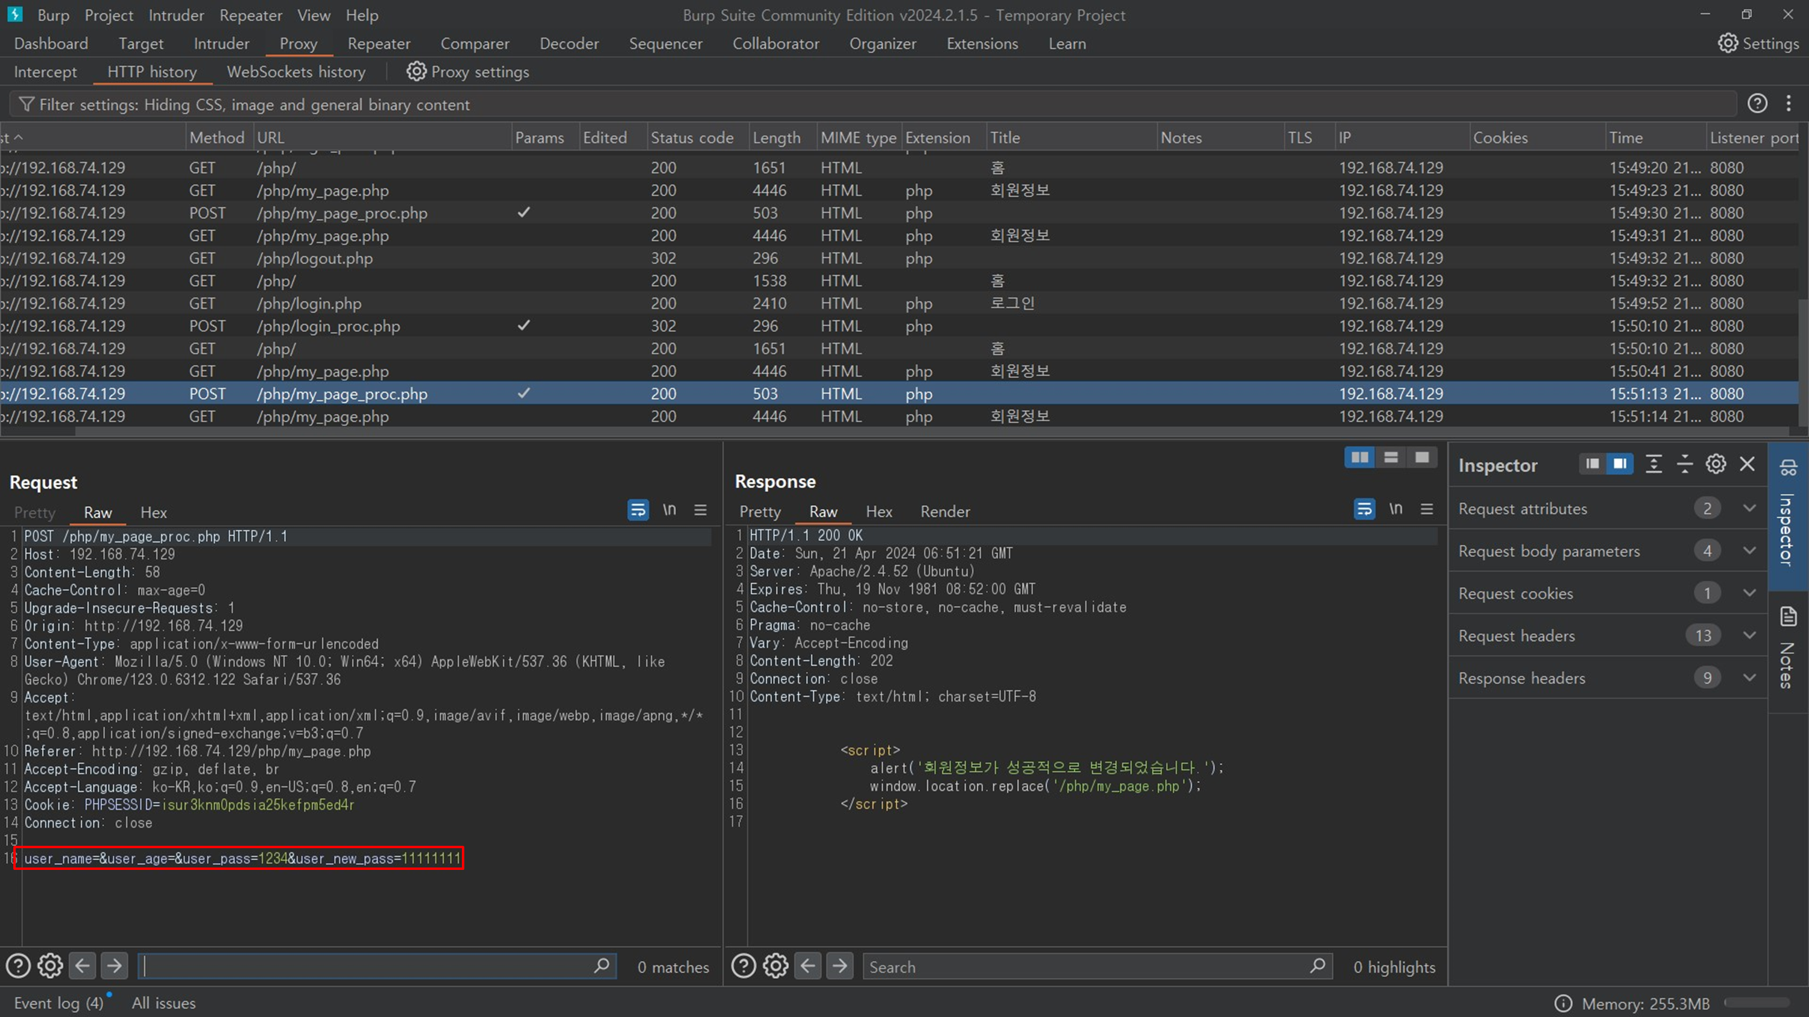1809x1017 pixels.
Task: Open the Decoder tool tab
Action: click(x=569, y=43)
